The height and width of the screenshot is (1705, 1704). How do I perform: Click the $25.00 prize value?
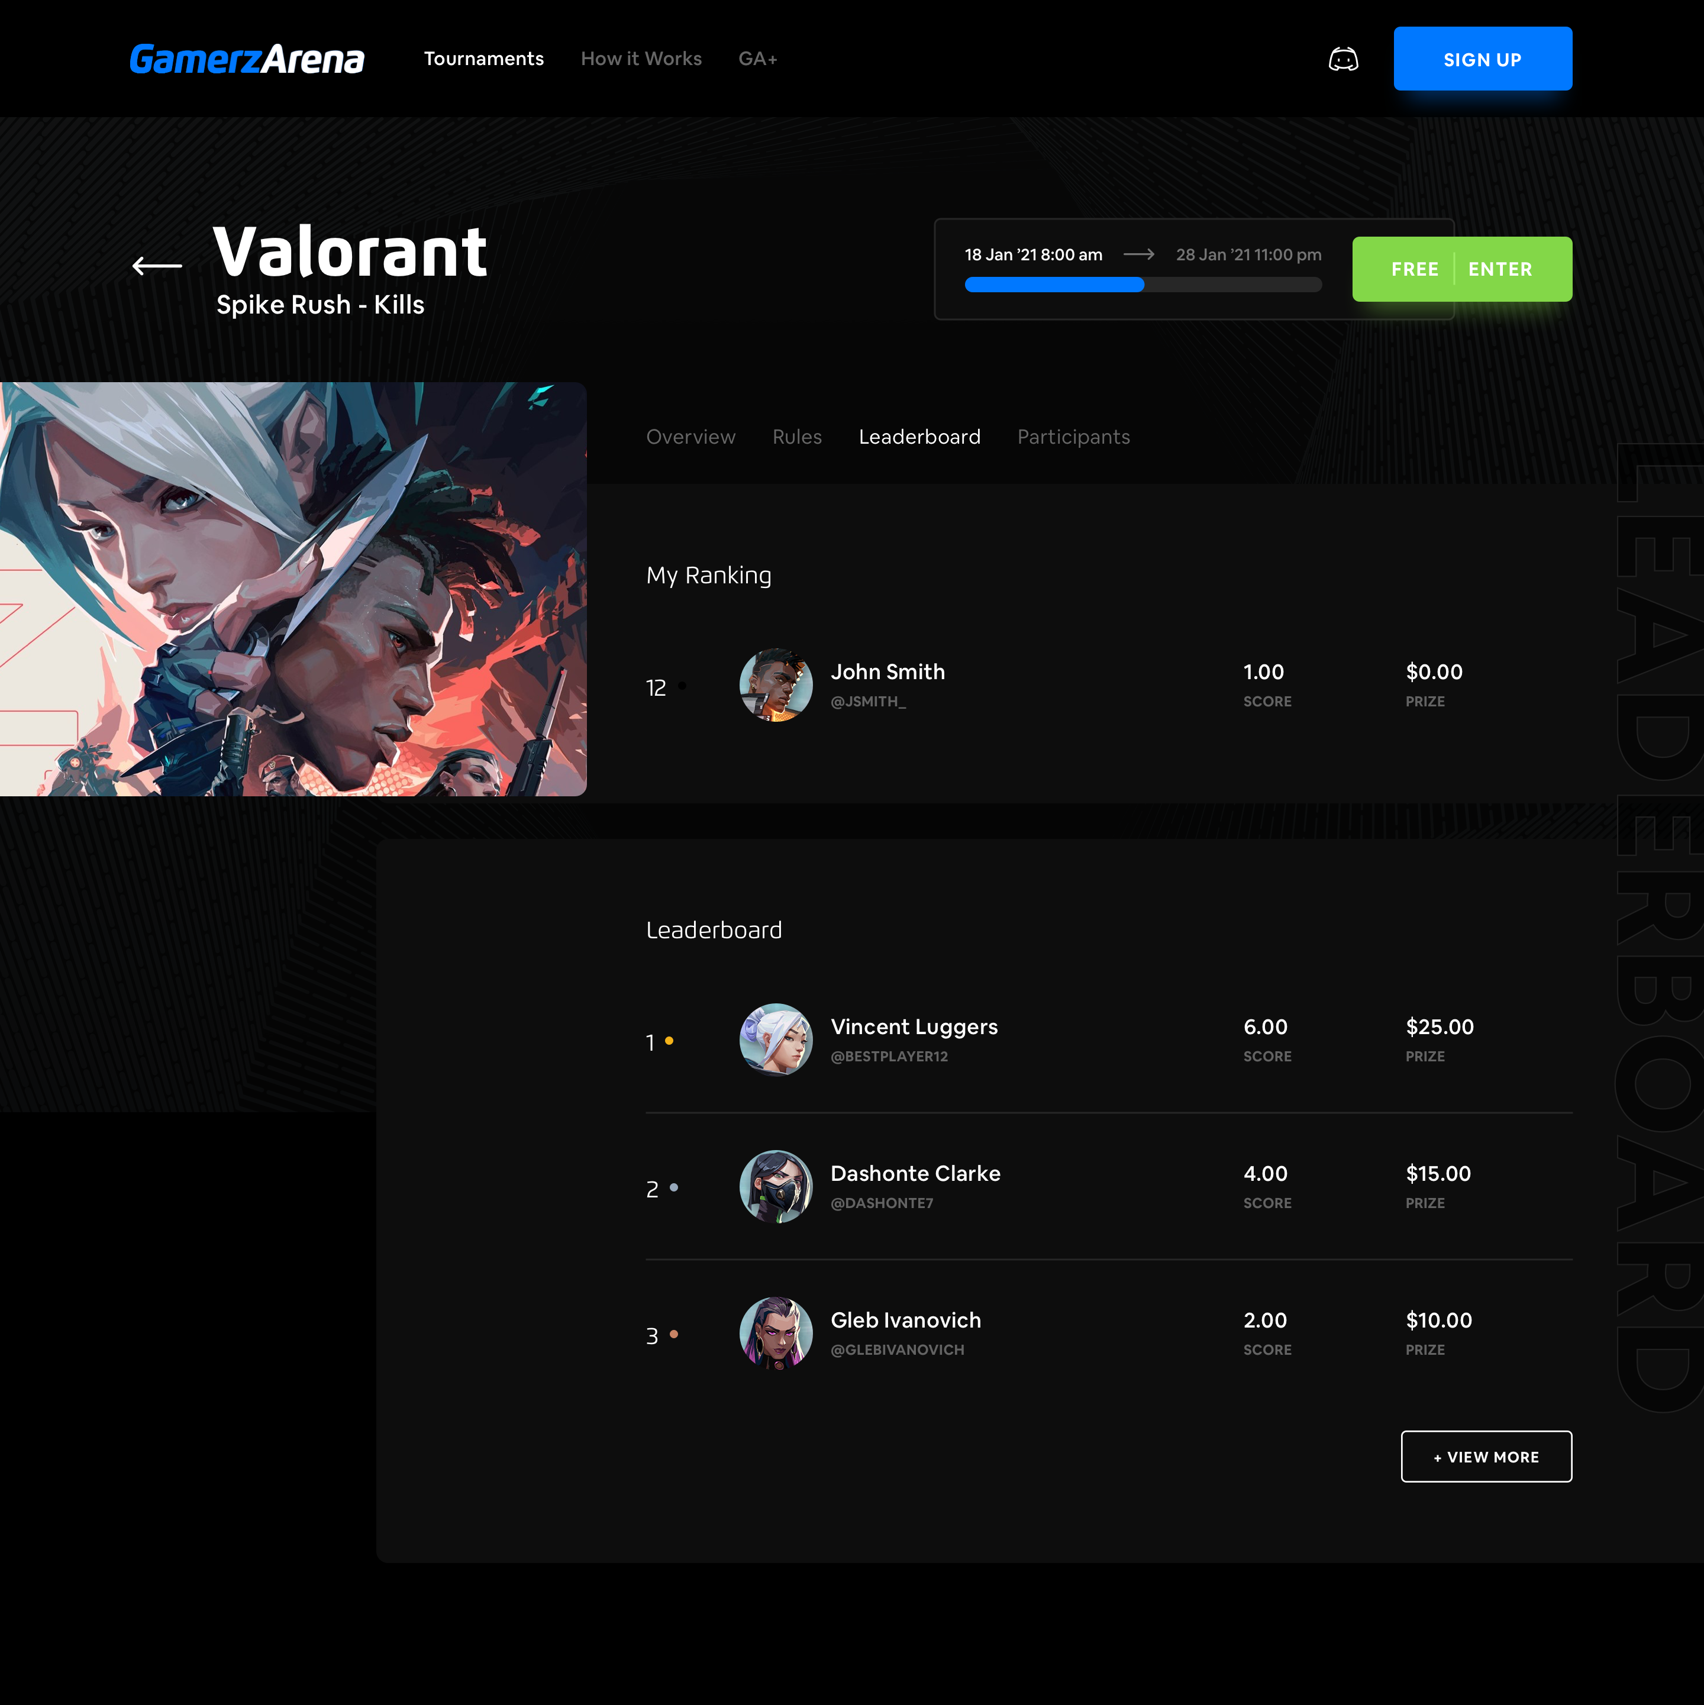[x=1440, y=1026]
